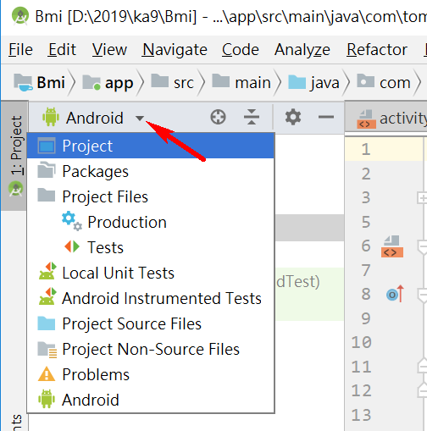Open the Edit menu
This screenshot has height=431, width=427.
click(x=62, y=50)
